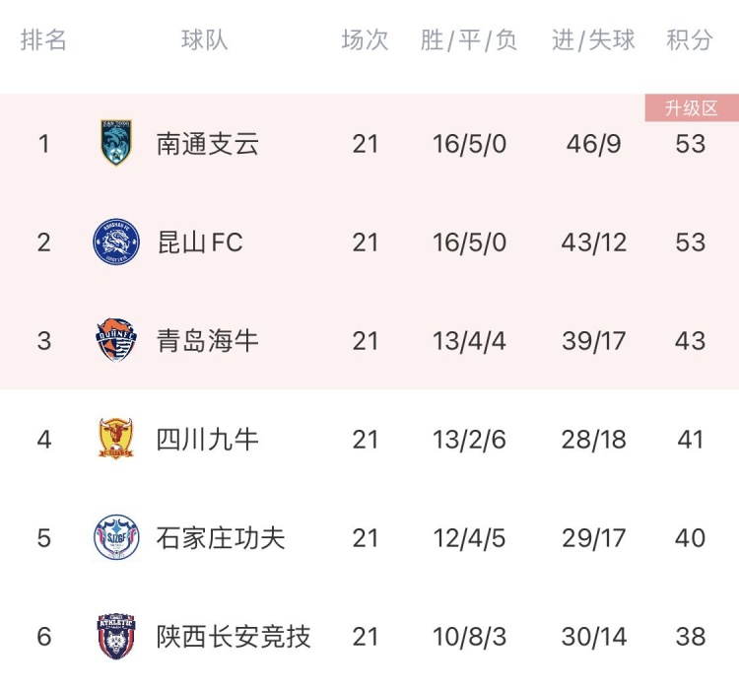Open the 南通支云 team crest icon
The width and height of the screenshot is (739, 692).
[116, 143]
